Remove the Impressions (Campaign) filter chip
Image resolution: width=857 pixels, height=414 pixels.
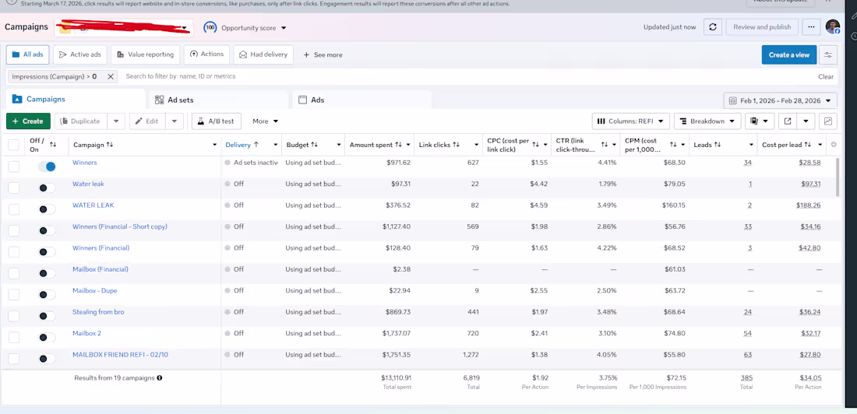click(111, 76)
